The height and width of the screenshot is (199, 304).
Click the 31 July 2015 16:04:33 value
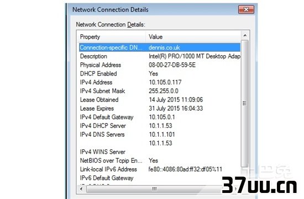point(176,109)
